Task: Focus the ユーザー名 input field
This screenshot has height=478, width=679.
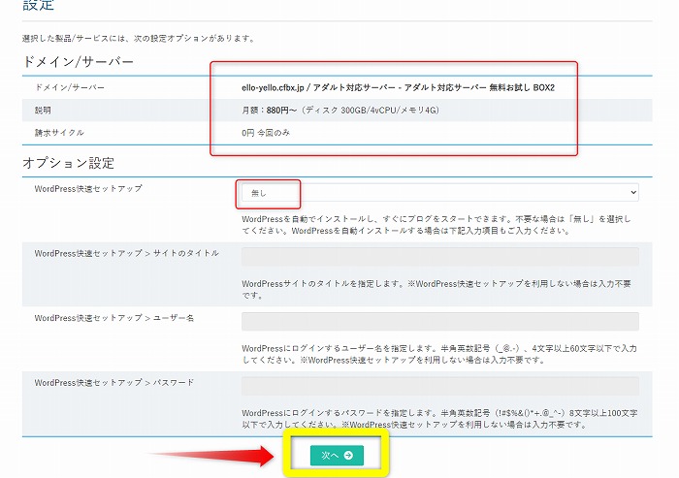Action: [x=439, y=321]
